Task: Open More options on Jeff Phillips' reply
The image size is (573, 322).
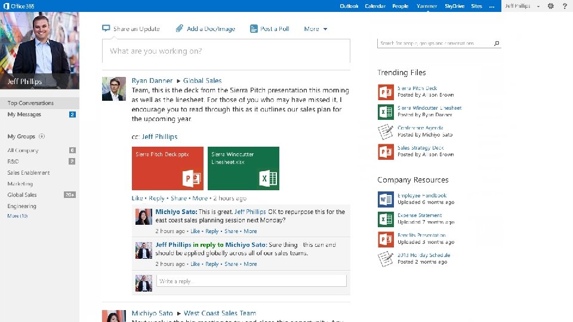Action: pyautogui.click(x=250, y=264)
